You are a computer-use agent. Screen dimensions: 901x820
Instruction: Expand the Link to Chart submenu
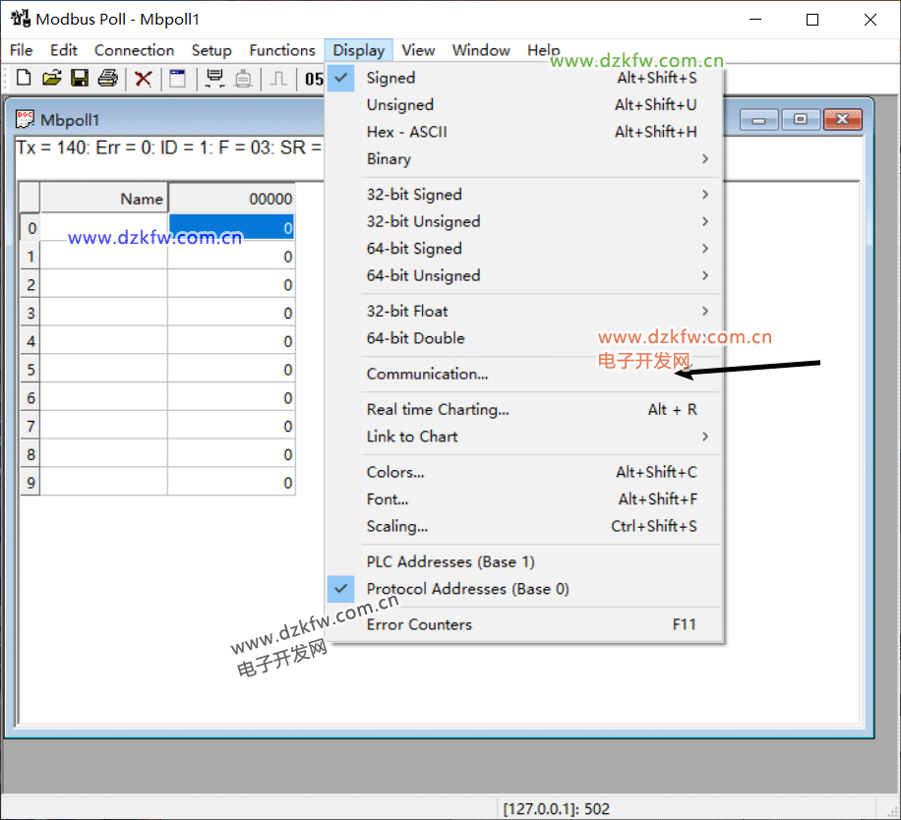click(412, 437)
